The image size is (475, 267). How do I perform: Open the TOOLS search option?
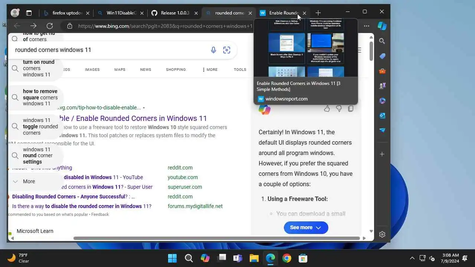click(240, 69)
